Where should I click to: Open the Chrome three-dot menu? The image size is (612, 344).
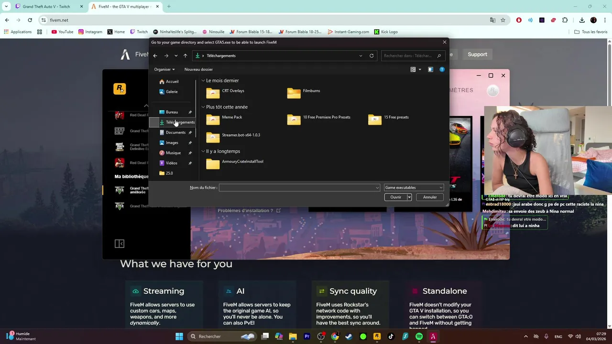[x=605, y=20]
